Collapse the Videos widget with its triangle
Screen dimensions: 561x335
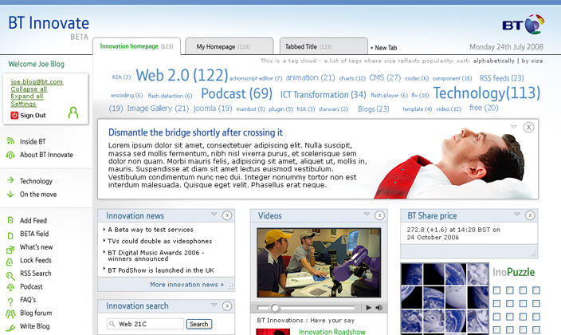pos(367,215)
